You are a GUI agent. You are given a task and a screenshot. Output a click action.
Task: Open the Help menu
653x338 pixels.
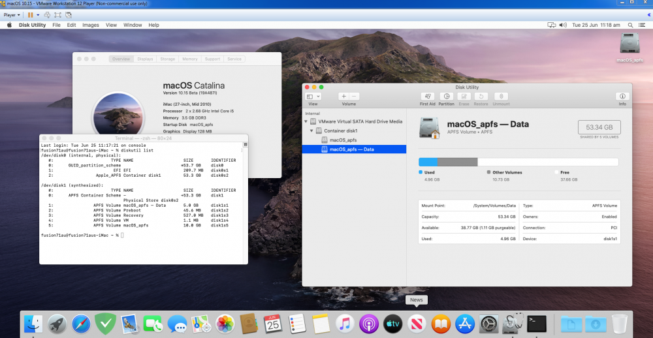153,25
